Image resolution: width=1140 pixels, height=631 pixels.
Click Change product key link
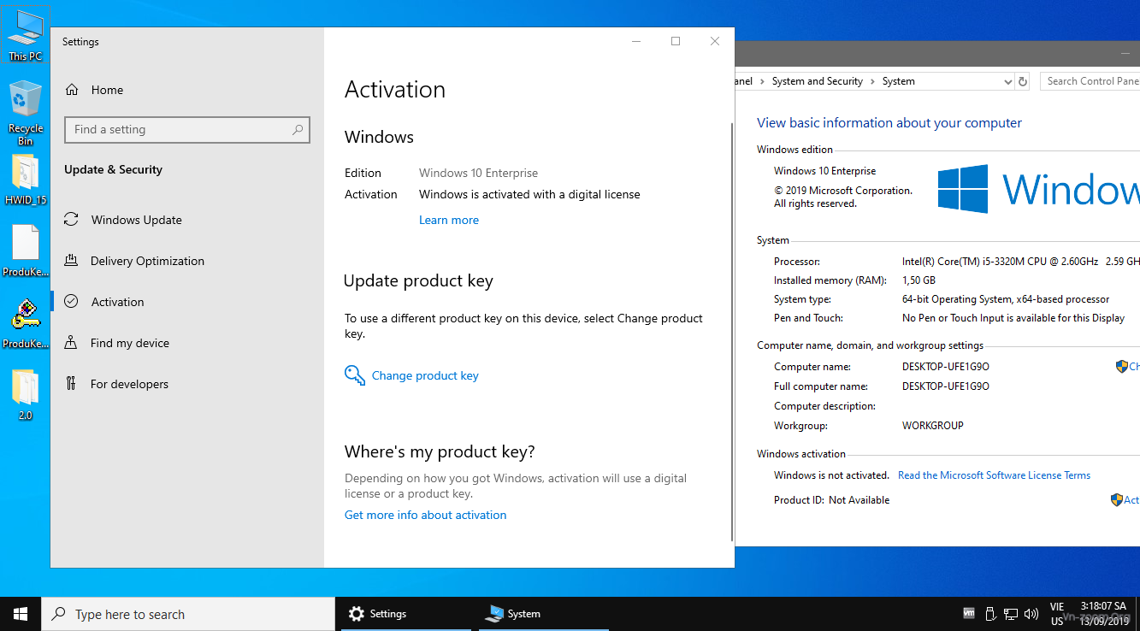[425, 375]
